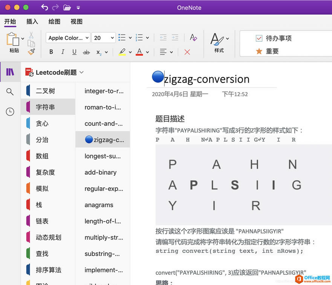
Task: Apply the 待办事项 to-do tag
Action: (274, 38)
